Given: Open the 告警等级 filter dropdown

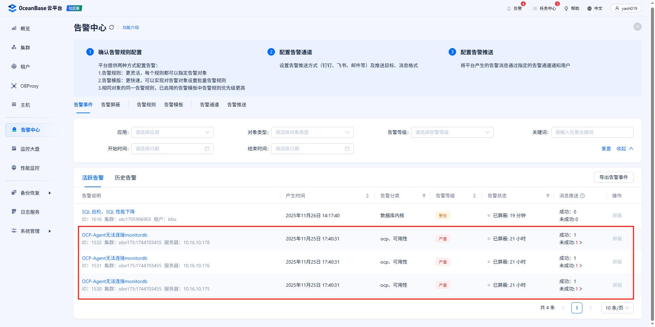Looking at the screenshot, I should (452, 132).
